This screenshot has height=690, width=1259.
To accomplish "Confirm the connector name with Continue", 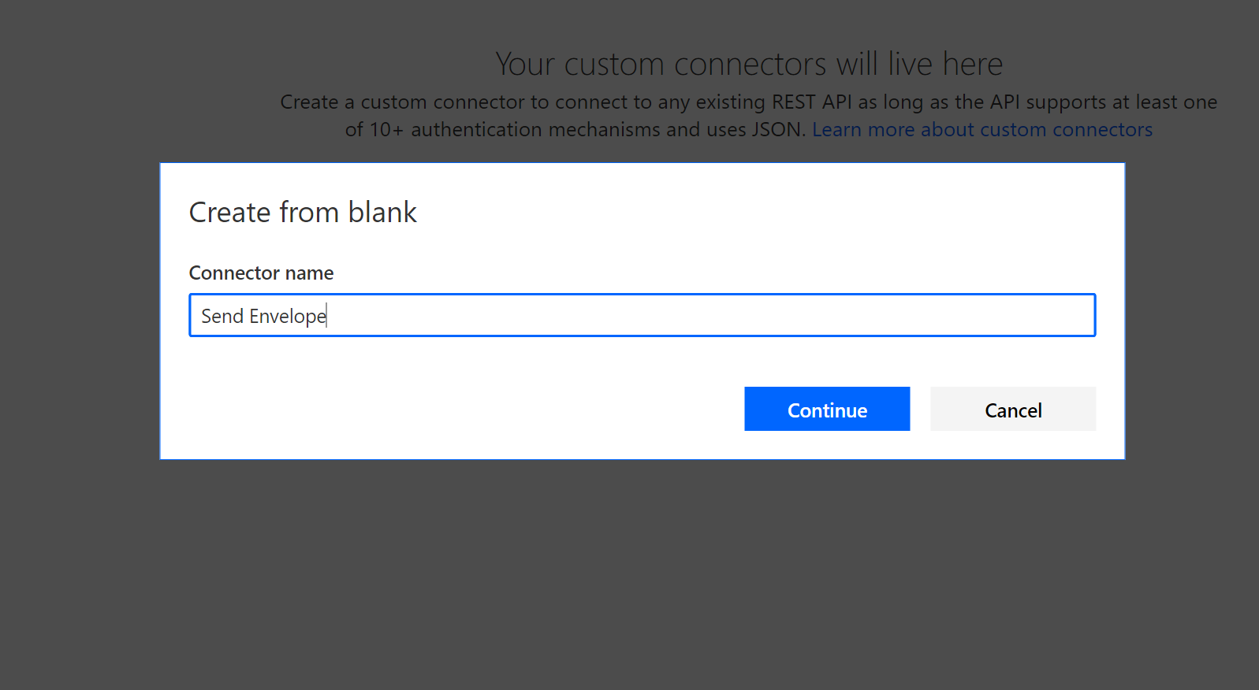I will pyautogui.click(x=826, y=409).
